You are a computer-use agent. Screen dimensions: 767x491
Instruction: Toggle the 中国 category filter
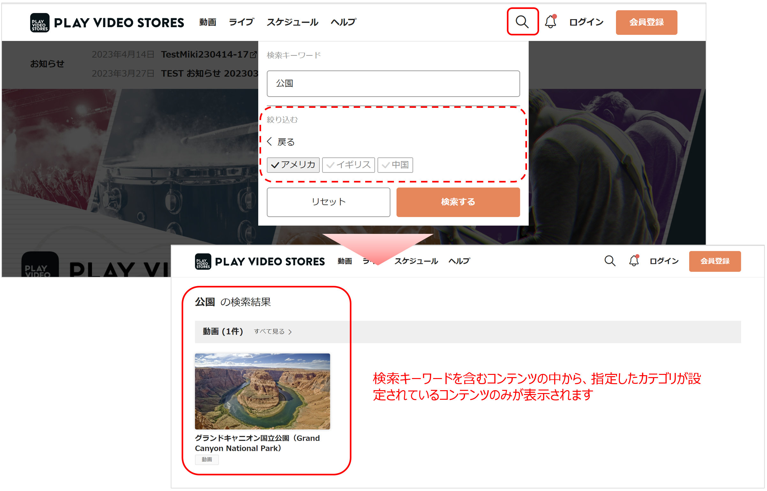pyautogui.click(x=395, y=165)
